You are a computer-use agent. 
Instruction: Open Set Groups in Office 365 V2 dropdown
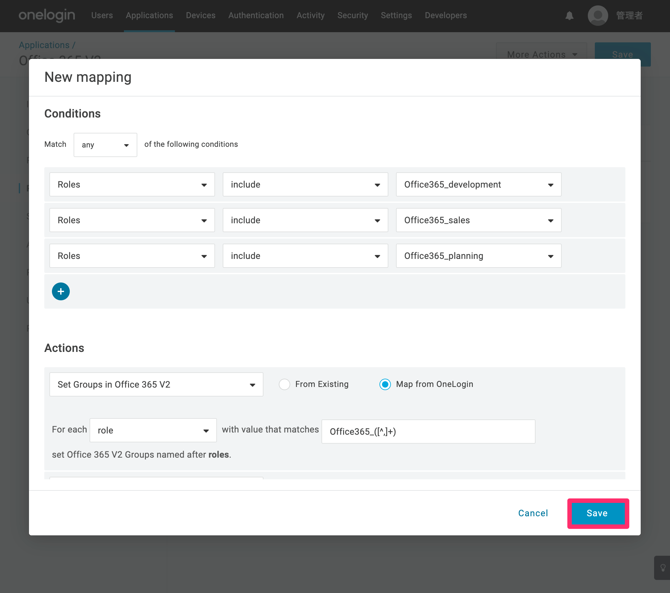pos(156,384)
